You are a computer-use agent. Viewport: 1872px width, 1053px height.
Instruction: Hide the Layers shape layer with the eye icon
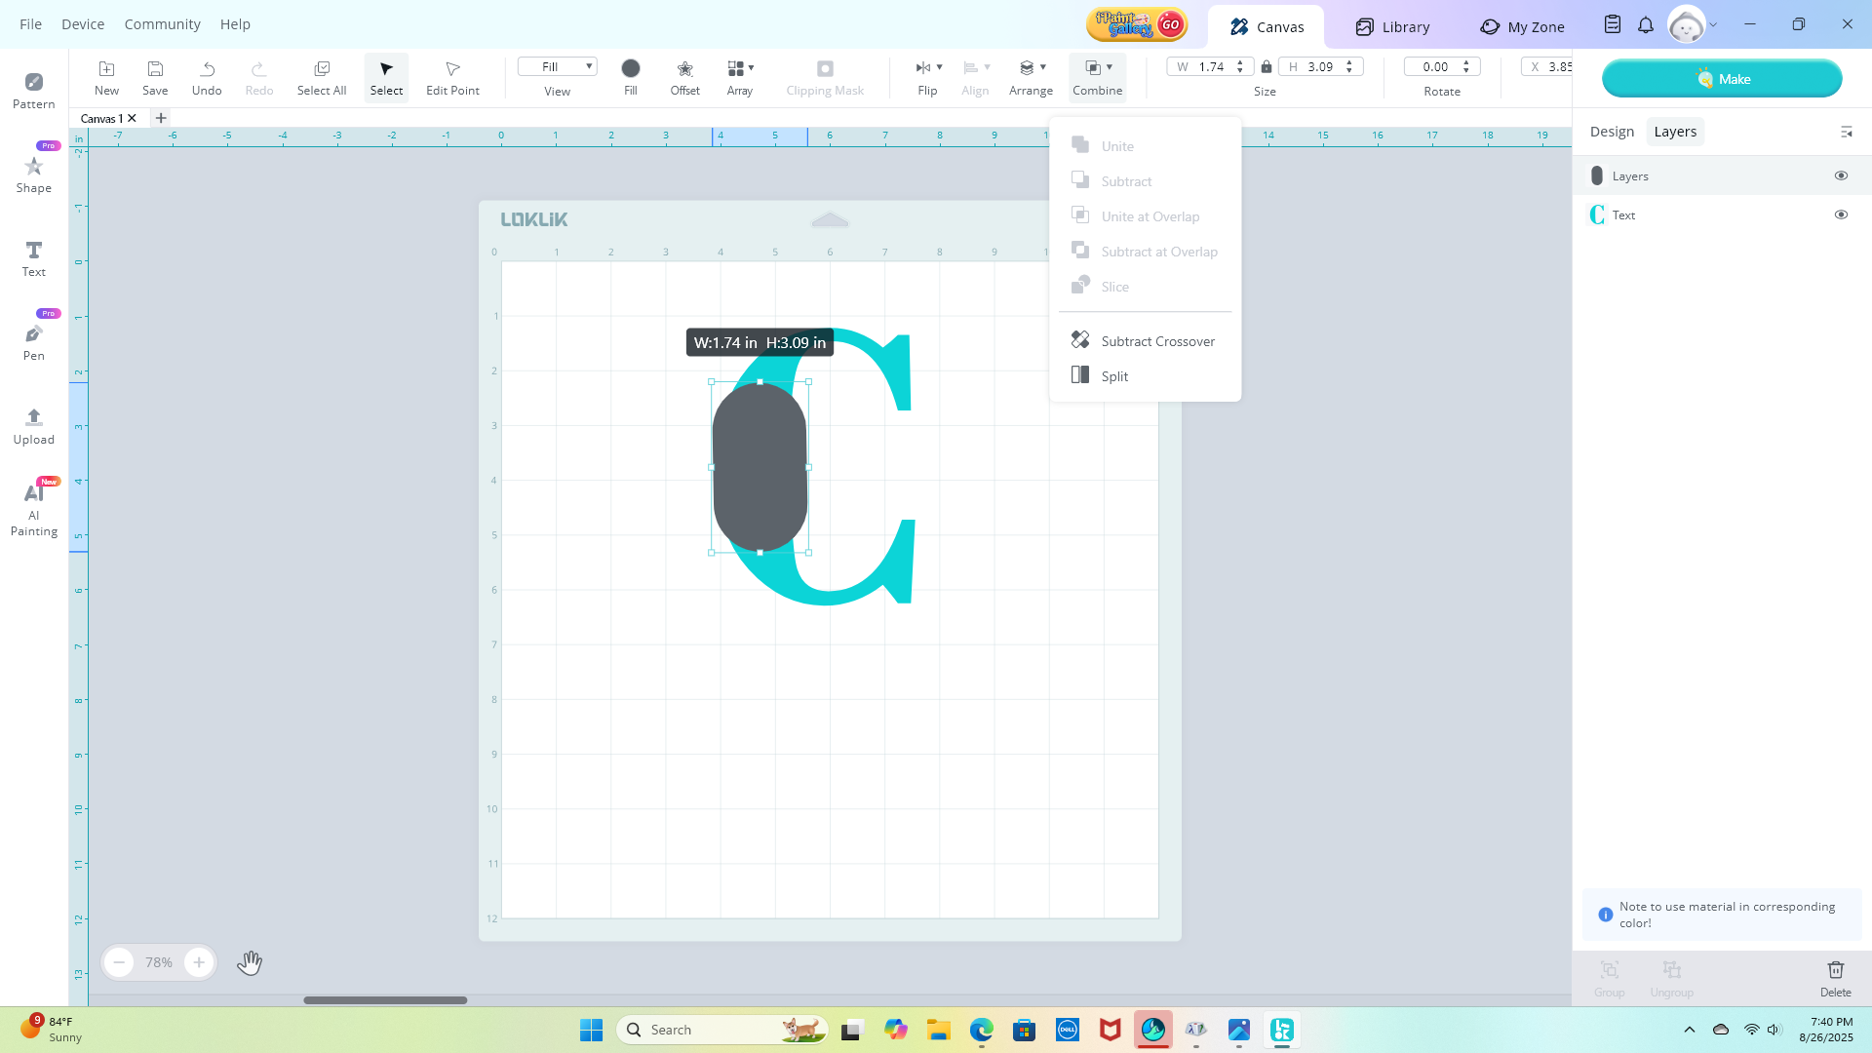(1841, 175)
